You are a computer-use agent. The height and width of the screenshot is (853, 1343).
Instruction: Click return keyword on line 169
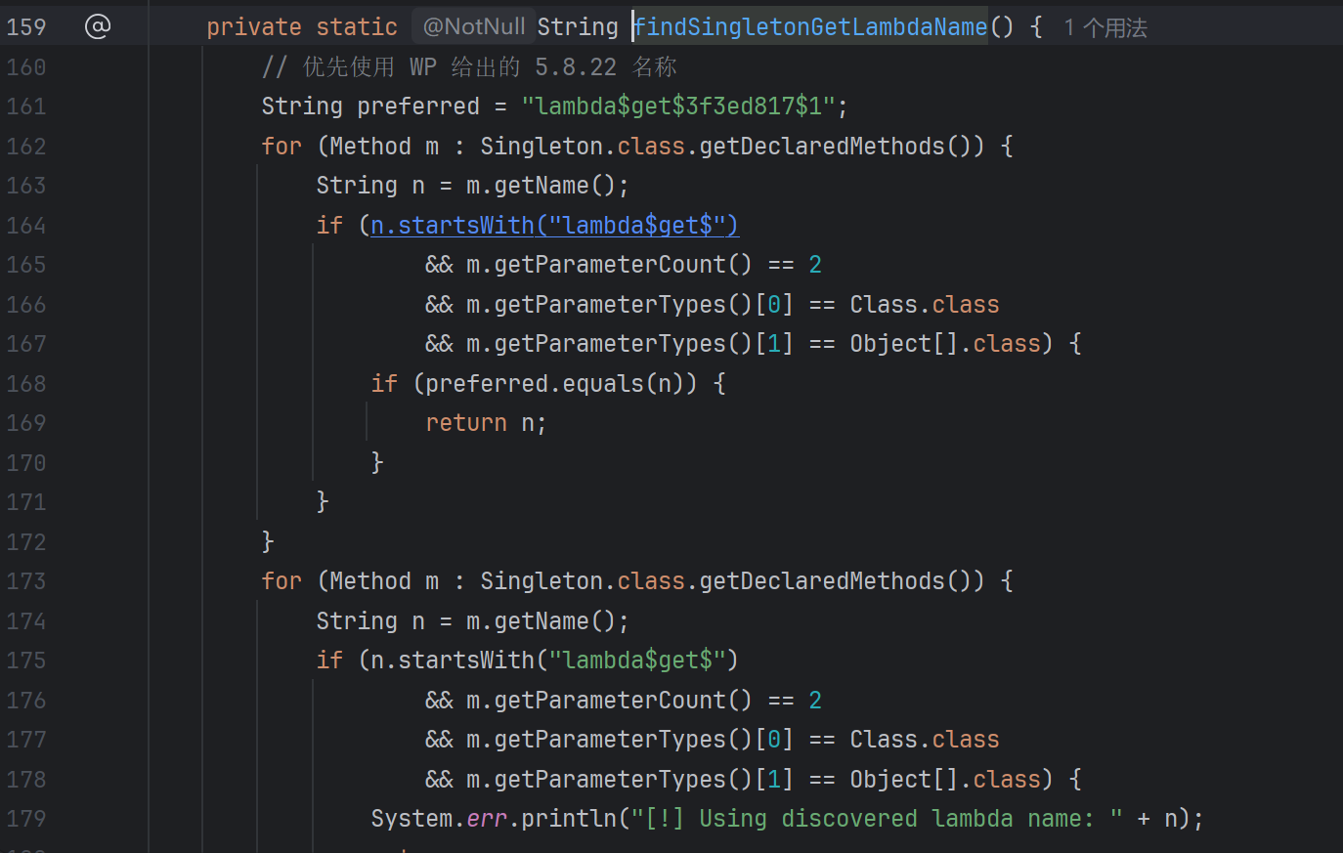click(x=466, y=423)
